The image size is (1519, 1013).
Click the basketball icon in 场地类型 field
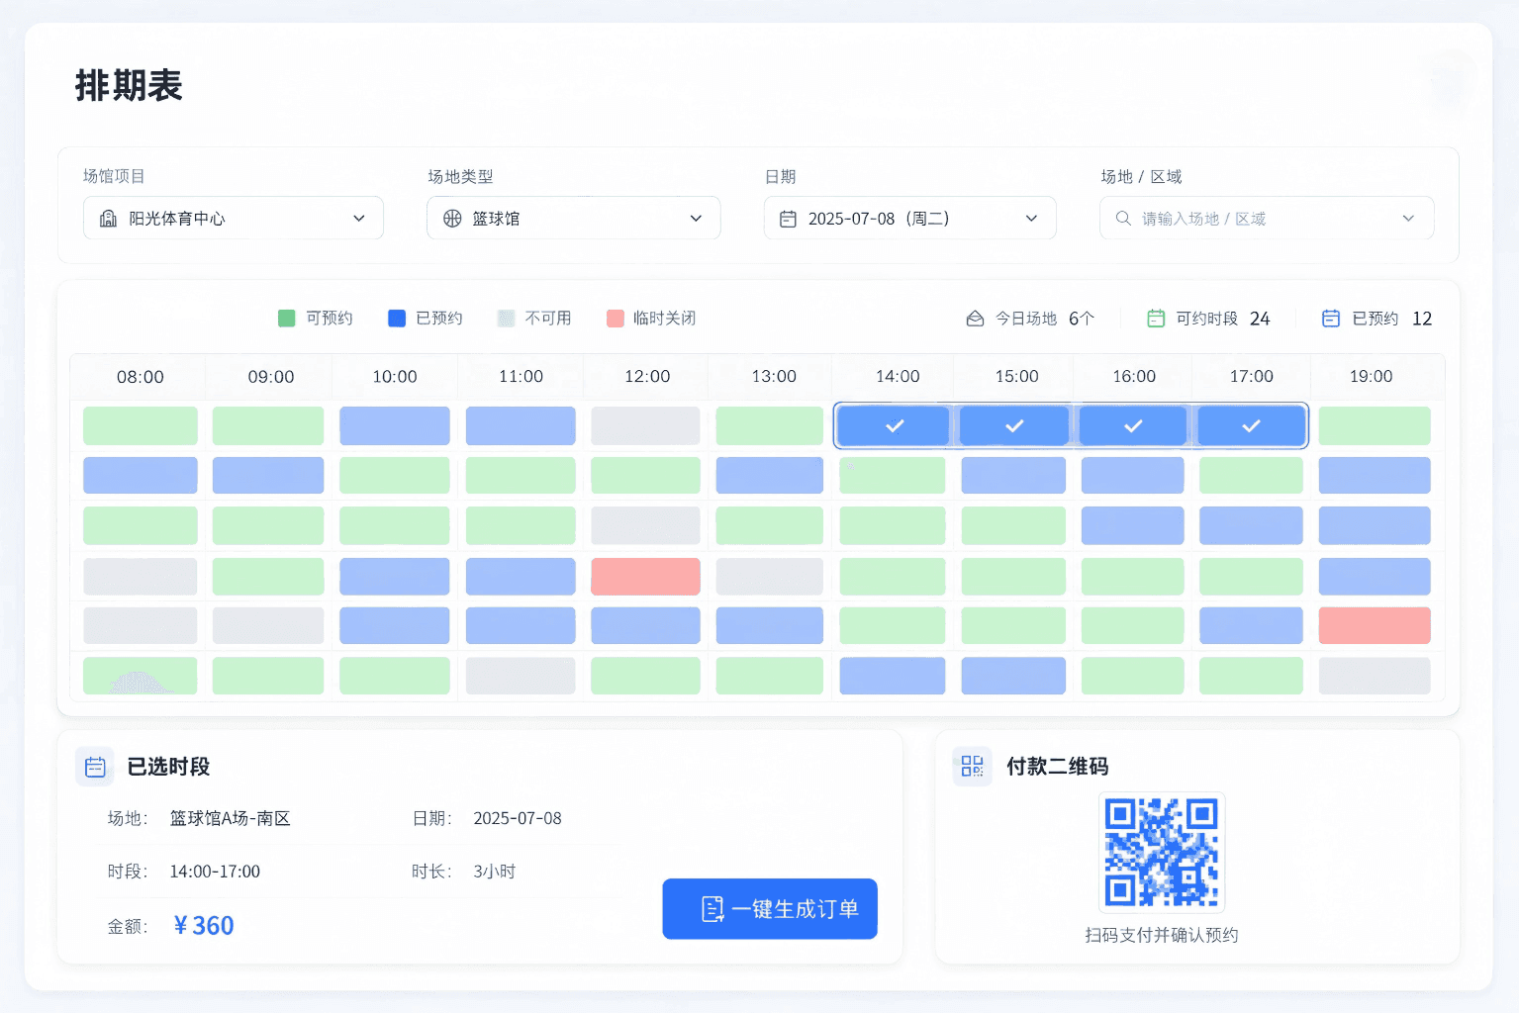coord(452,219)
